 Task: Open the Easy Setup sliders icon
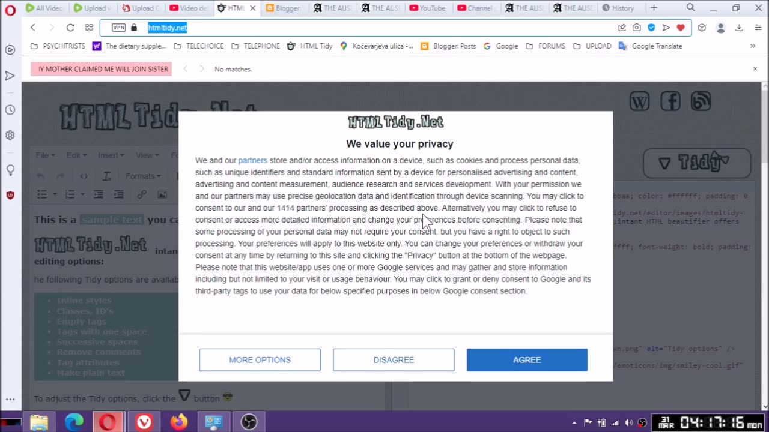(x=758, y=28)
